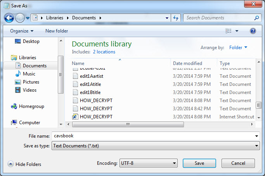265x176 pixels.
Task: Open the Save as type dropdown
Action: (155, 146)
